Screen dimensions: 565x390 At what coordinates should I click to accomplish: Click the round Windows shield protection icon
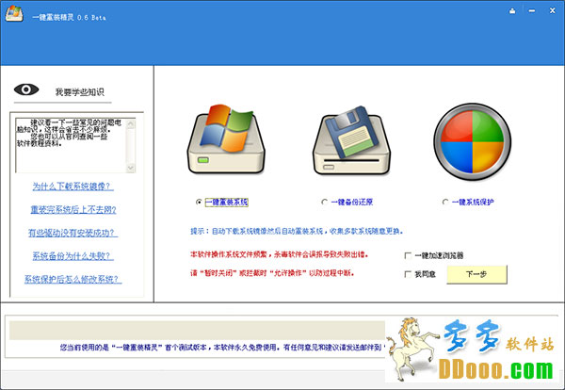point(472,141)
